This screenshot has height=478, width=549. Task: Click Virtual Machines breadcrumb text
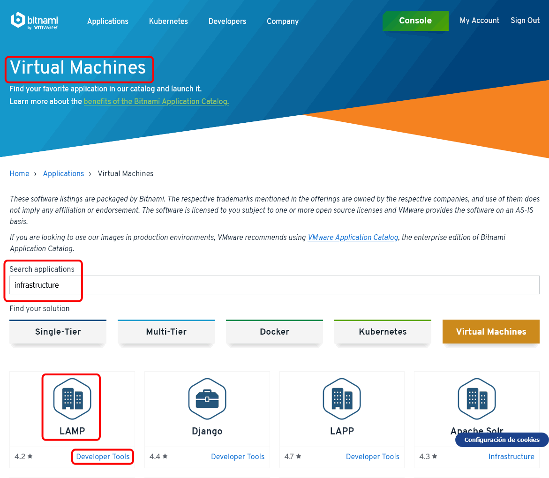[x=125, y=173]
